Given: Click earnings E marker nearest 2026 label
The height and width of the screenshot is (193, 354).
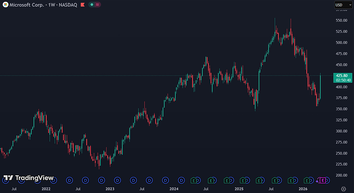Looking at the screenshot, I should point(307,180).
